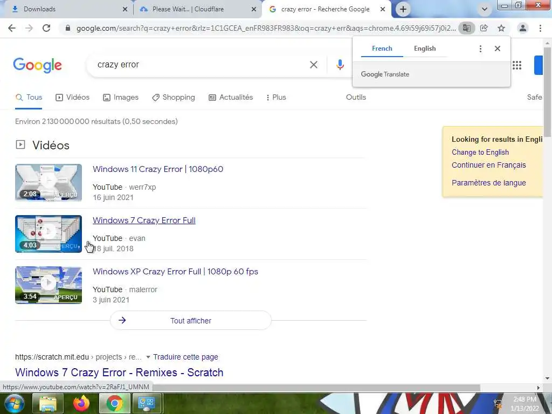Launch Firefox from the taskbar

point(81,403)
